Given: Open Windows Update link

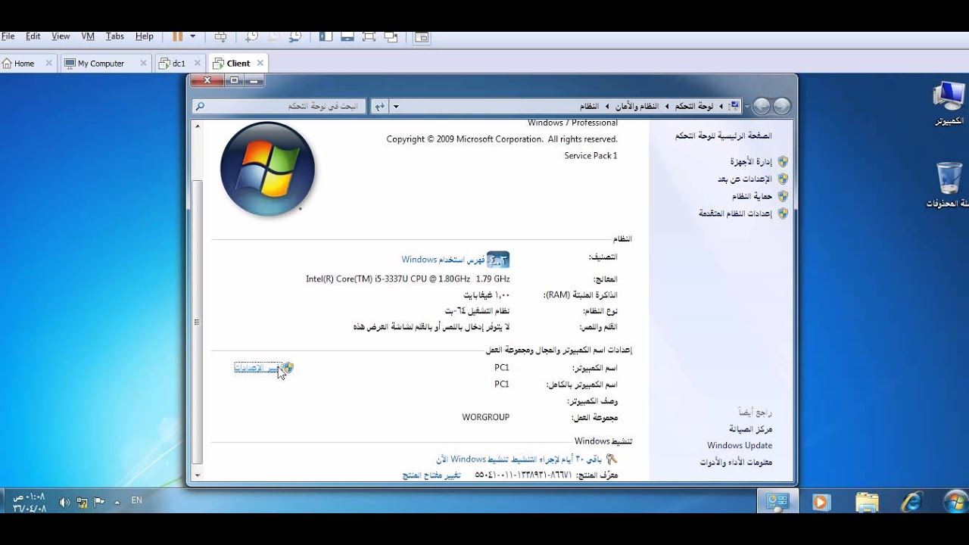Looking at the screenshot, I should click(740, 446).
